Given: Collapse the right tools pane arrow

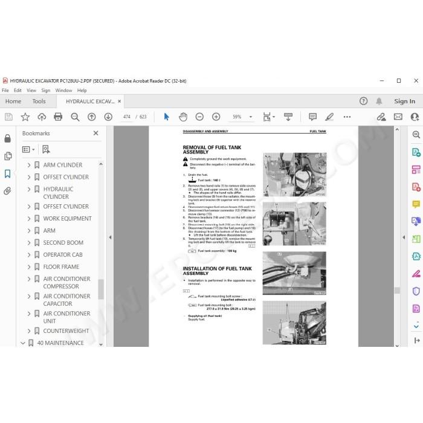Looking at the screenshot, I should (x=404, y=237).
